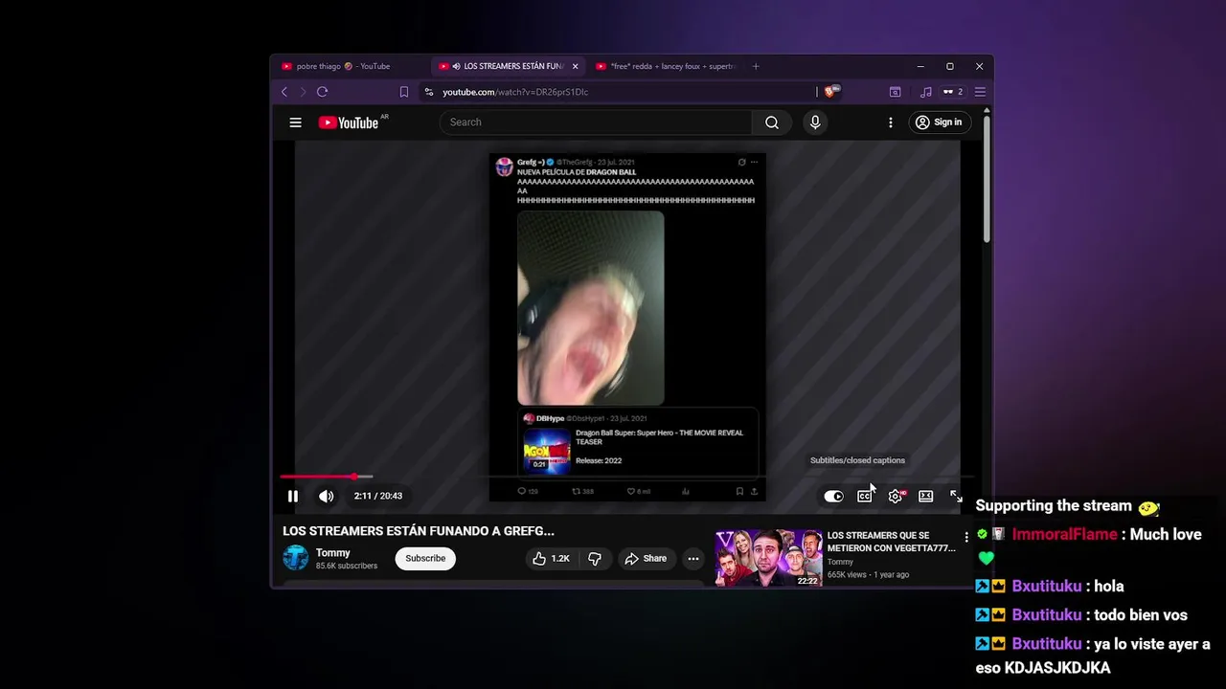Viewport: 1226px width, 689px height.
Task: Share the video
Action: click(x=646, y=559)
